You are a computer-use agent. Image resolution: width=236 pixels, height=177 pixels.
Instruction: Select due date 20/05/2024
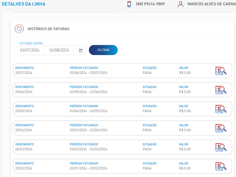click(24, 111)
